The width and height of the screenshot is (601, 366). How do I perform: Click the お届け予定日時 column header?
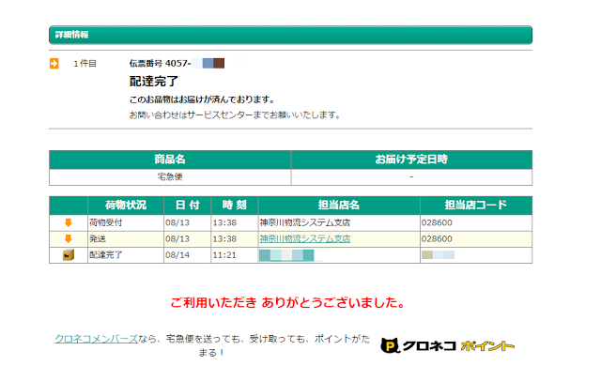(411, 160)
